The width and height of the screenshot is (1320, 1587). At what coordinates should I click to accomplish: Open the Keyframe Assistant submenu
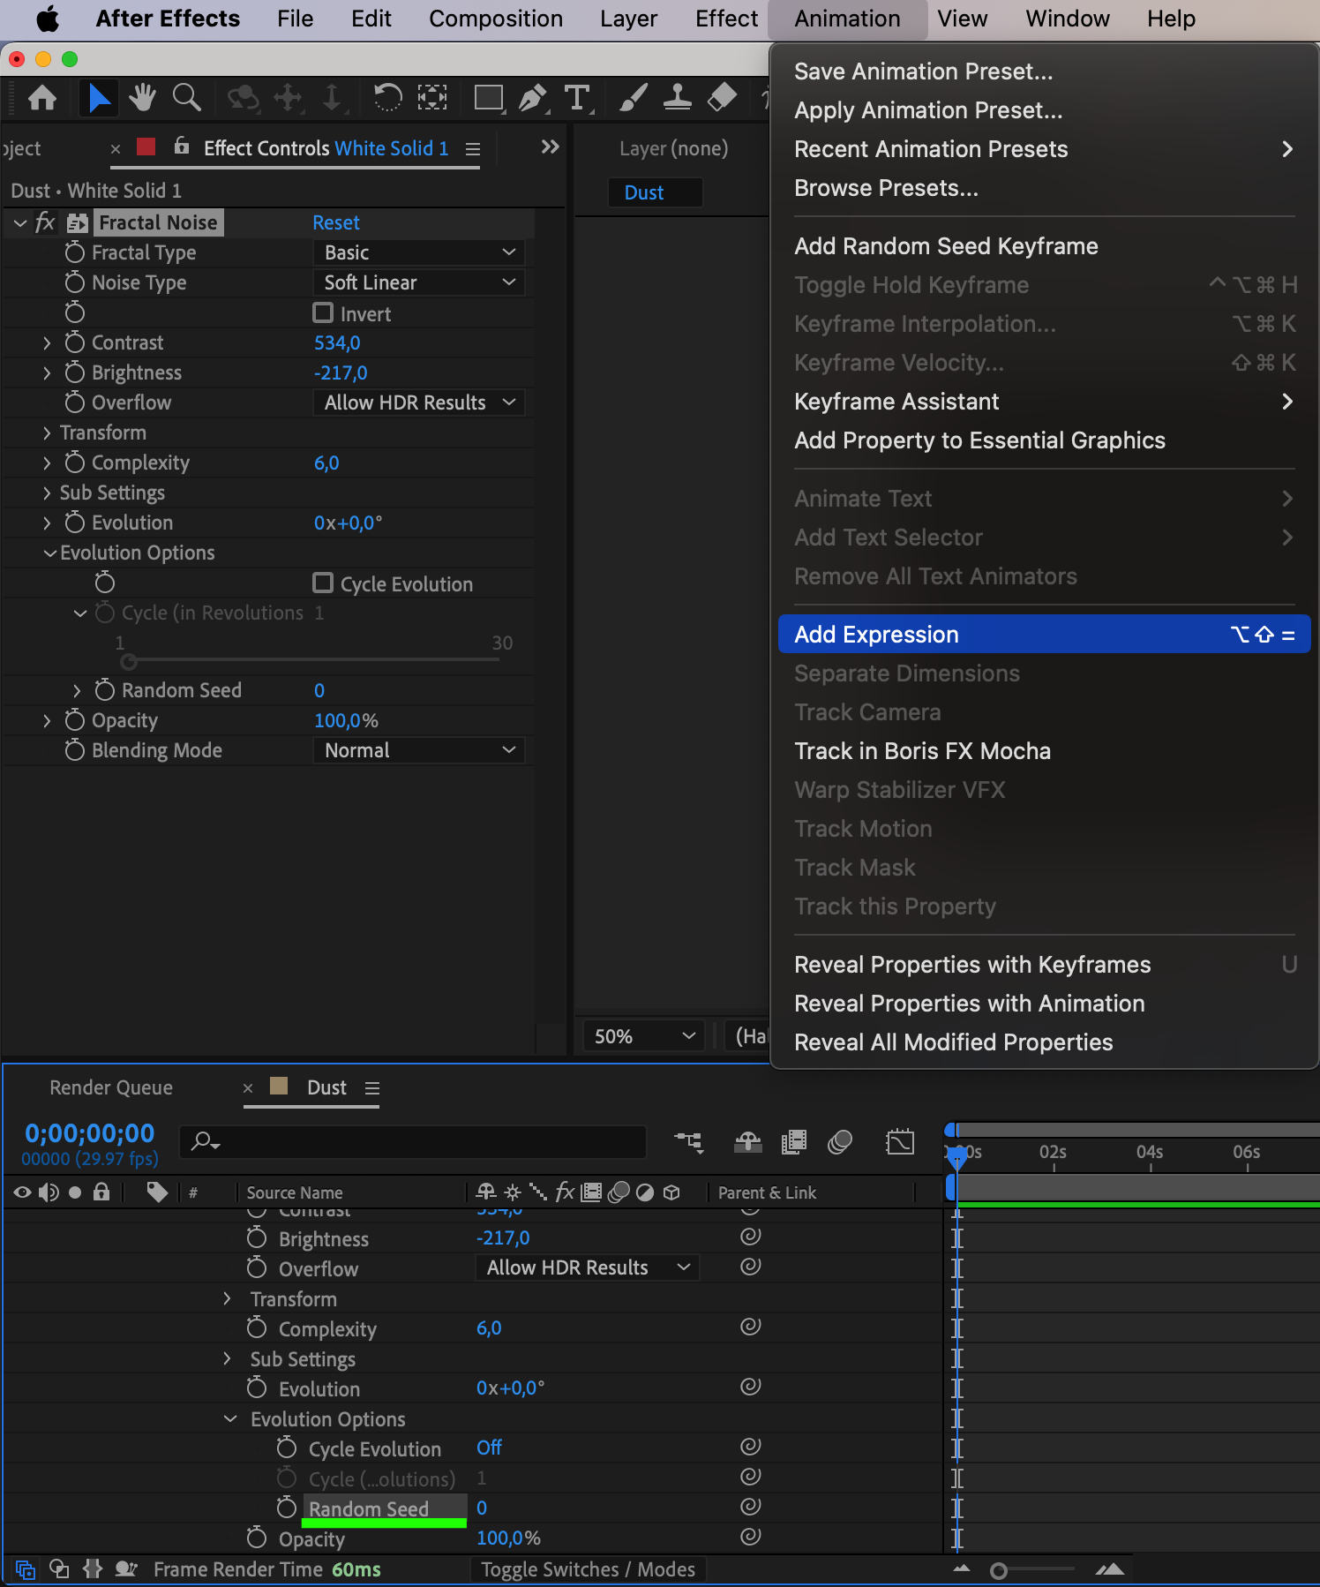pyautogui.click(x=1044, y=402)
